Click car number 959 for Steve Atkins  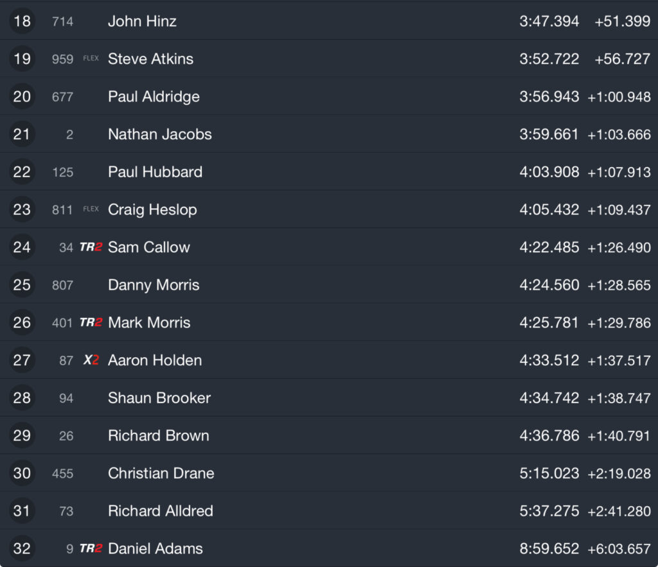62,59
